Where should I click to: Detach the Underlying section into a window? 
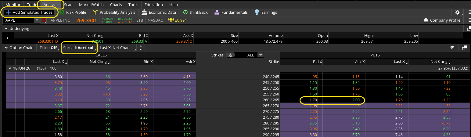pos(469,29)
